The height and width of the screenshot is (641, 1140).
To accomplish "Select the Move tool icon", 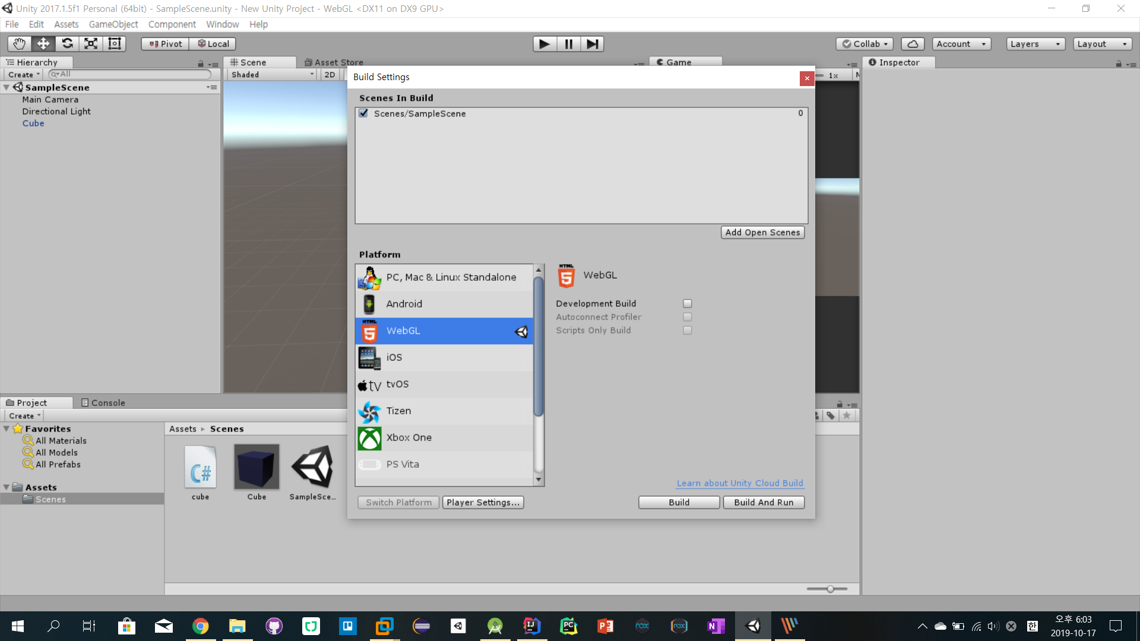I will point(43,44).
